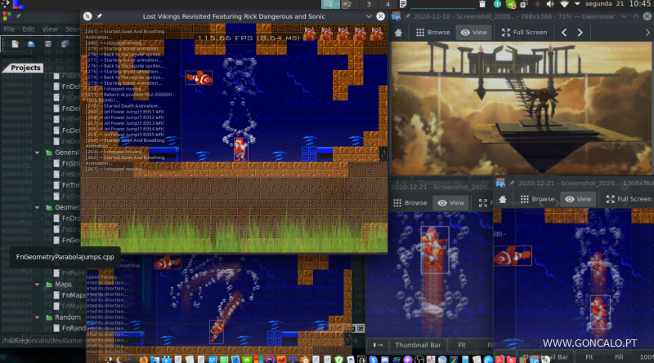Click Browse in middle Gwenview window
Screen dimensions: 654x363
pyautogui.click(x=410, y=203)
